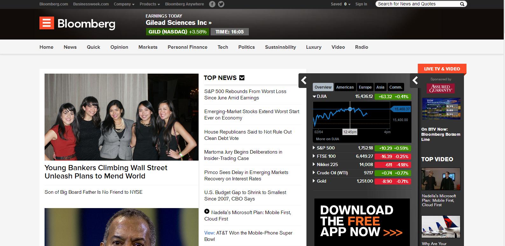The height and width of the screenshot is (246, 505).
Task: Select the Overview market tab
Action: [323, 87]
